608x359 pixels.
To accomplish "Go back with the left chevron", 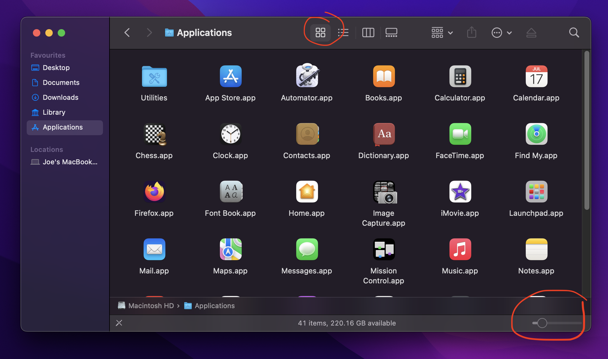I will [x=127, y=33].
